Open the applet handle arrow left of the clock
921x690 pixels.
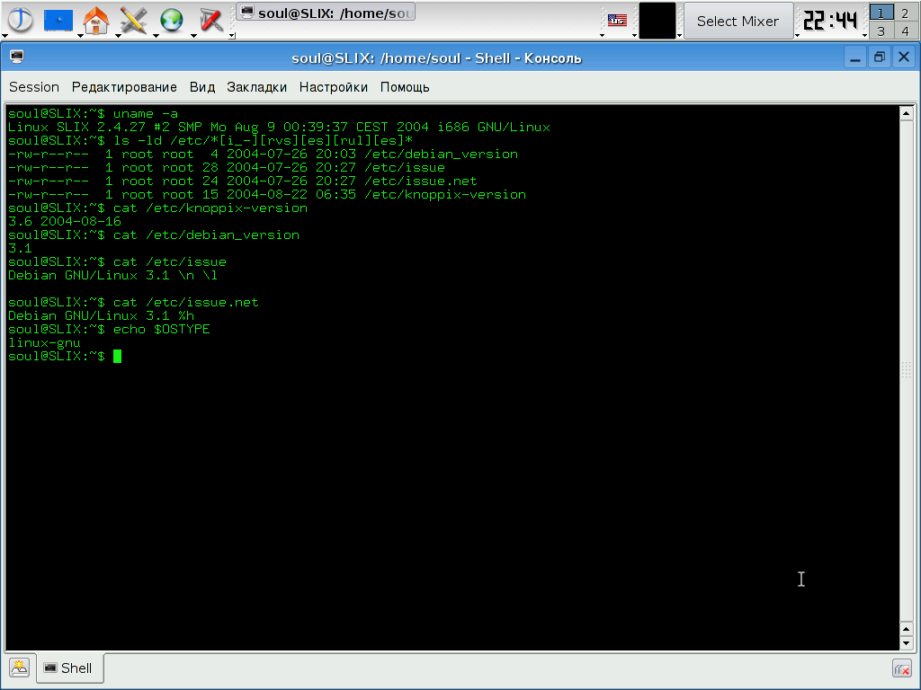click(797, 35)
